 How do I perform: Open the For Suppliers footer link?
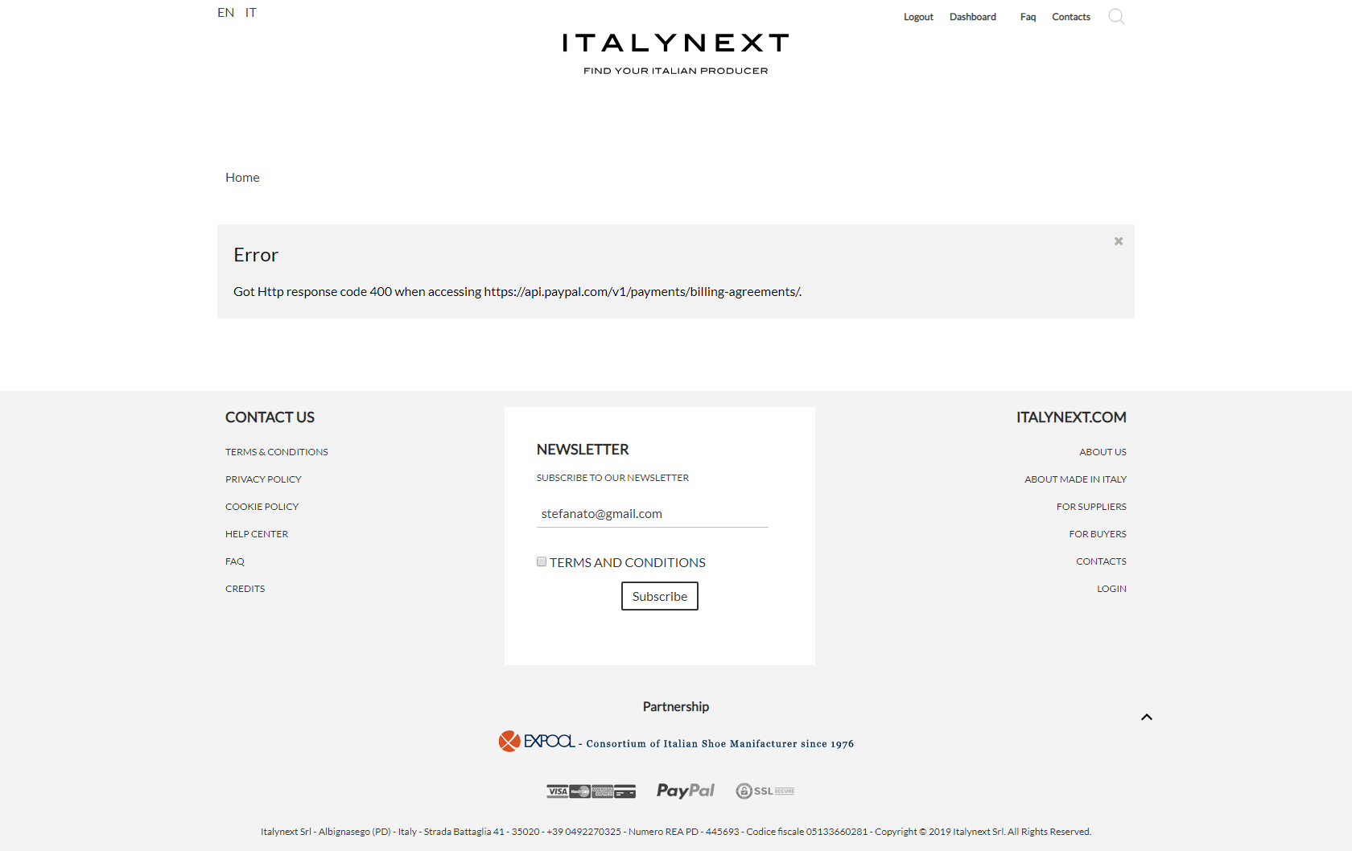1091,507
